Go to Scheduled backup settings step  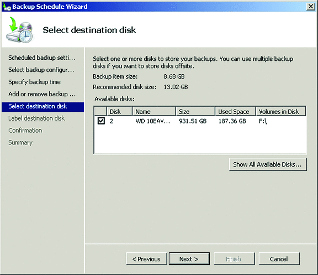click(42, 58)
